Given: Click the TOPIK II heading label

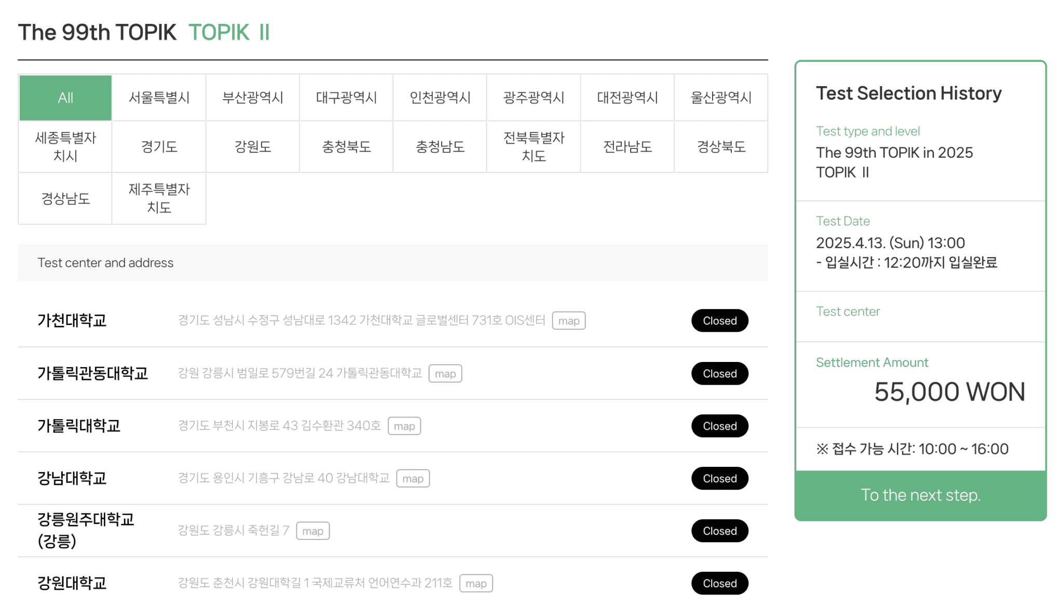Looking at the screenshot, I should coord(229,32).
